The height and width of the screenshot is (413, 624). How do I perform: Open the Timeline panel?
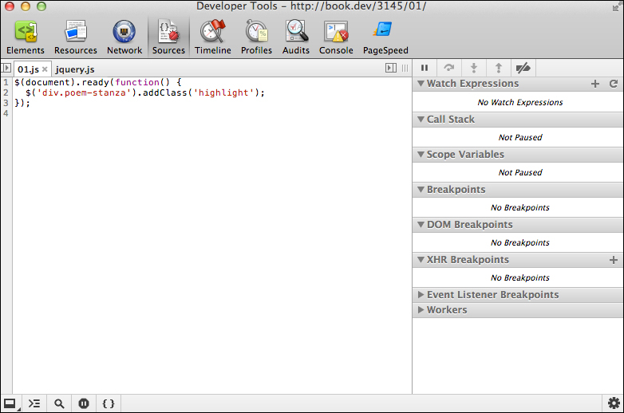click(213, 37)
